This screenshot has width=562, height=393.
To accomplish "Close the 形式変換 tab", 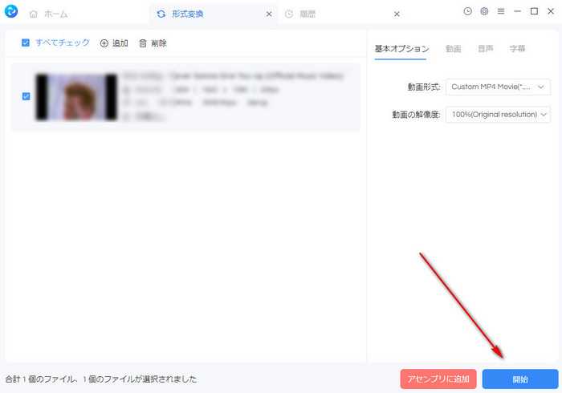I will (x=269, y=14).
